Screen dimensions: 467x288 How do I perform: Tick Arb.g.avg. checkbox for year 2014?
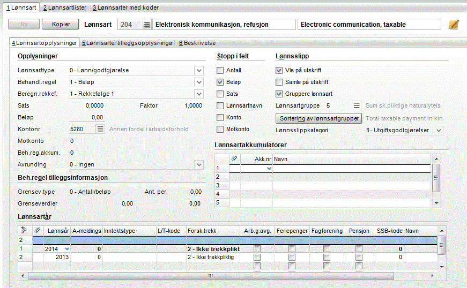[x=257, y=249]
